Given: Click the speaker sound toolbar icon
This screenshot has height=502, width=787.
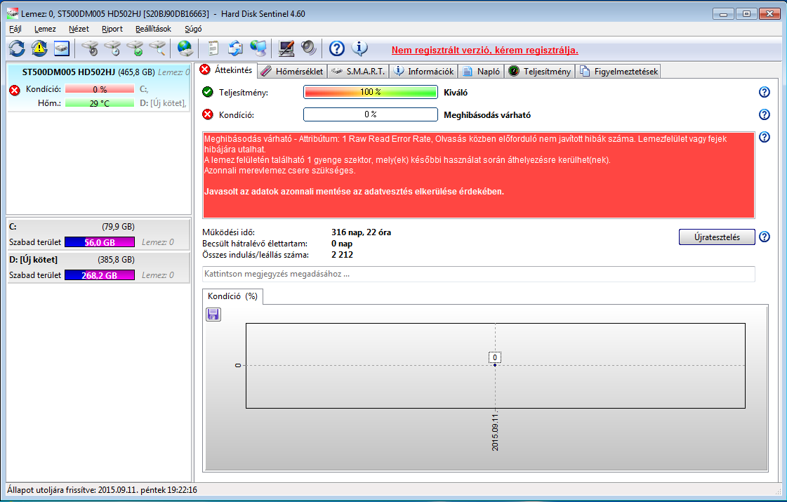Looking at the screenshot, I should tap(309, 48).
